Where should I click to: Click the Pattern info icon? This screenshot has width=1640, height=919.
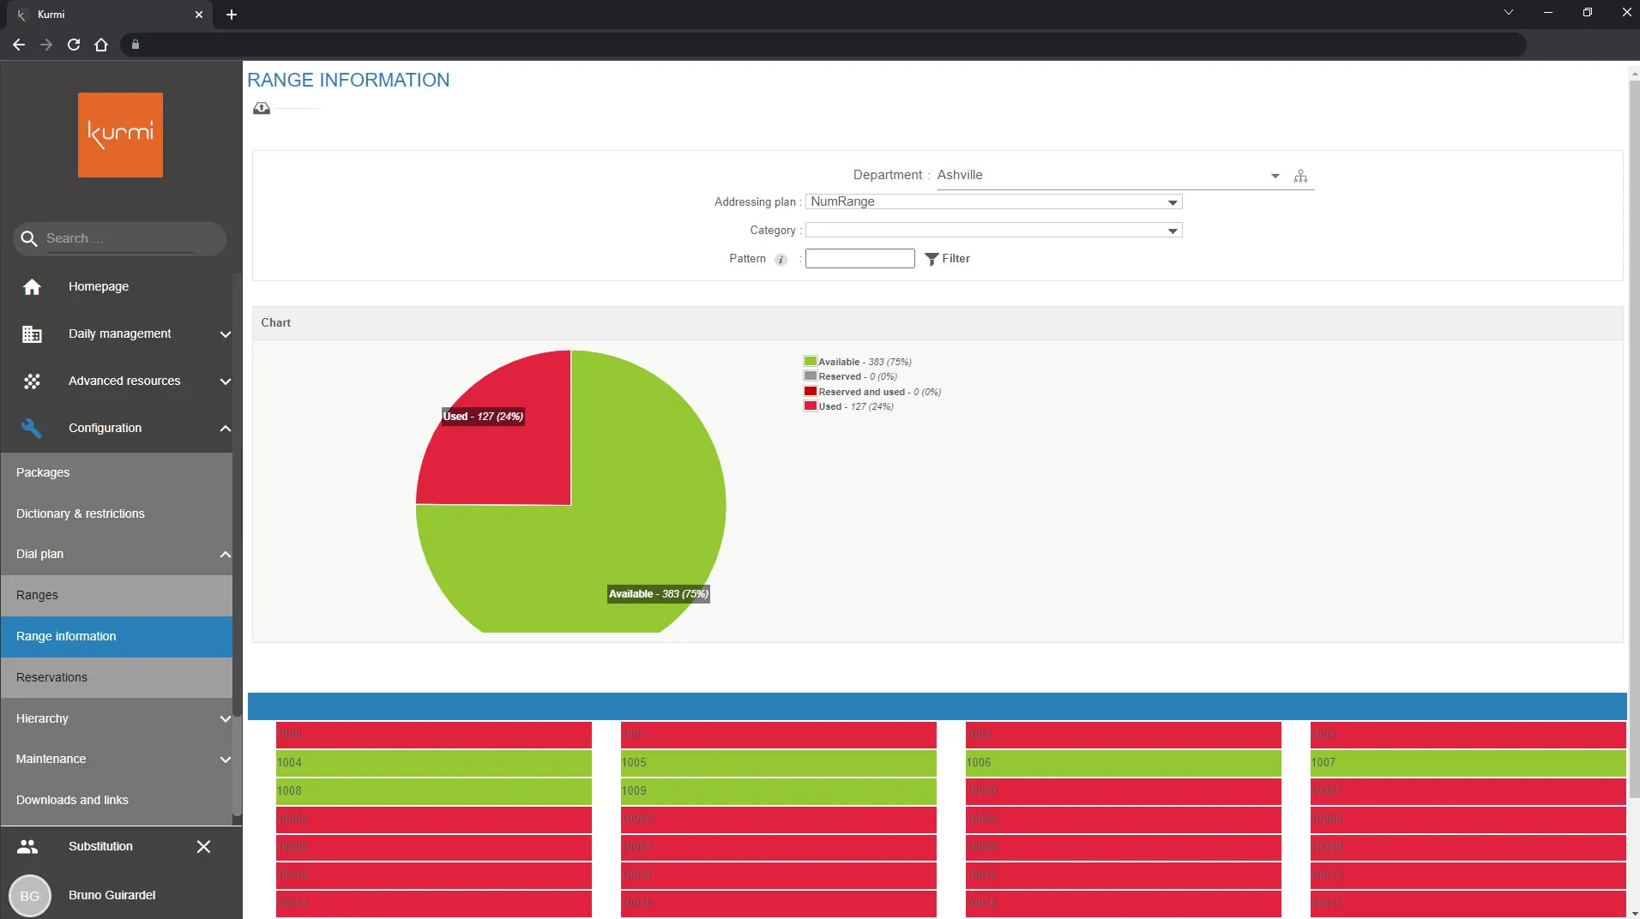coord(781,260)
